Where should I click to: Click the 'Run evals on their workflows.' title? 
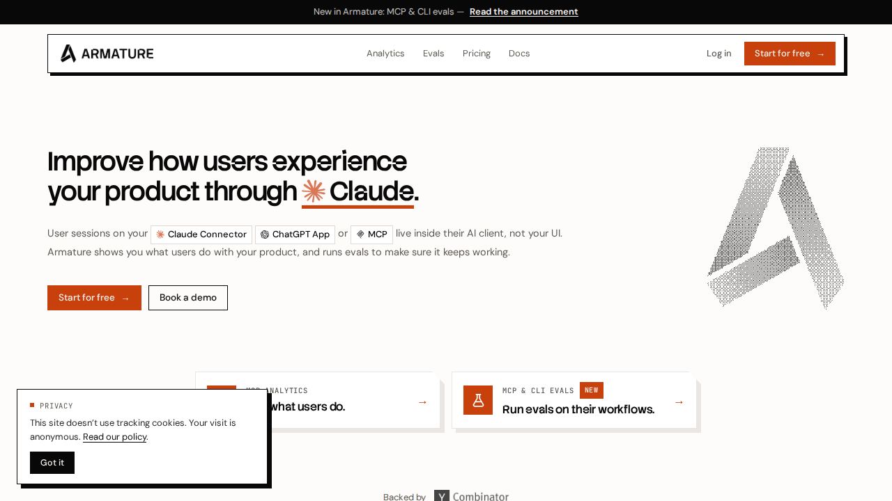[578, 409]
